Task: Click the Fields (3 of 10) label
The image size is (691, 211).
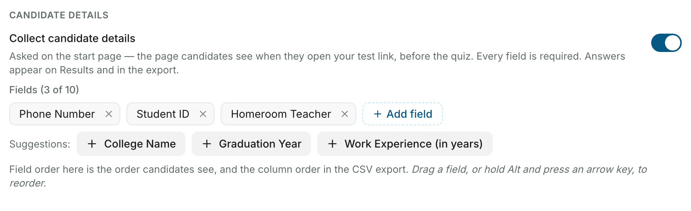Action: pyautogui.click(x=44, y=90)
